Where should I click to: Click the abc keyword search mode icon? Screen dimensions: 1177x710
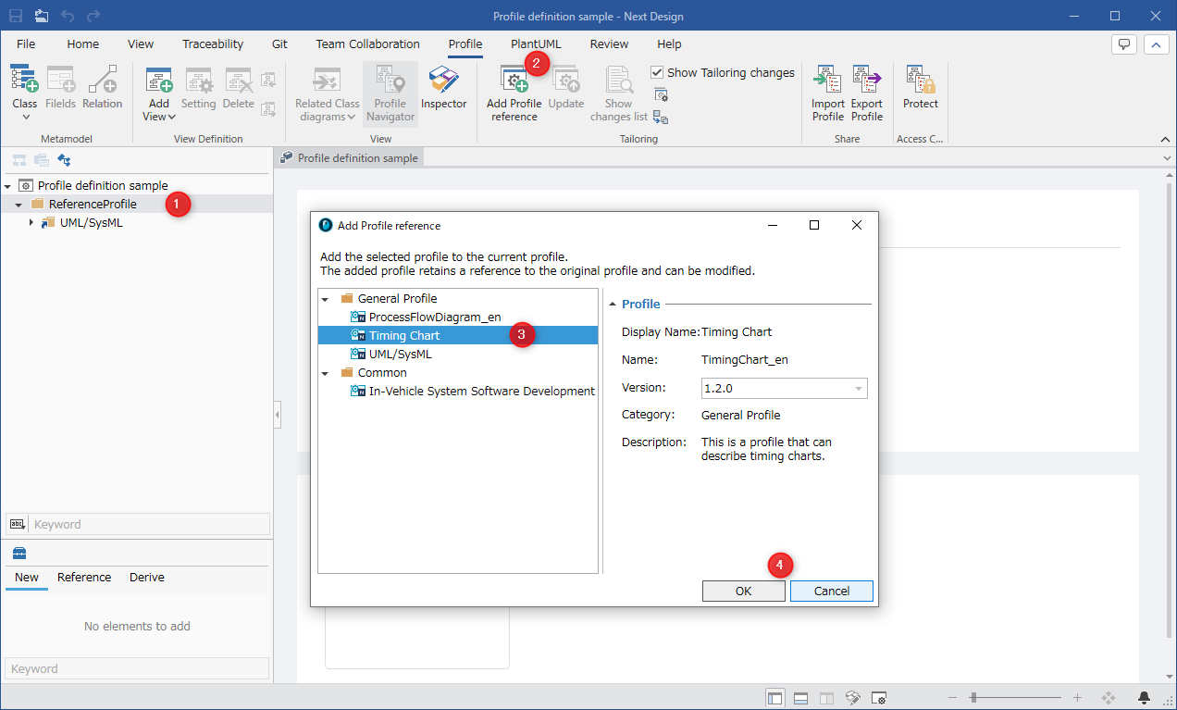17,524
